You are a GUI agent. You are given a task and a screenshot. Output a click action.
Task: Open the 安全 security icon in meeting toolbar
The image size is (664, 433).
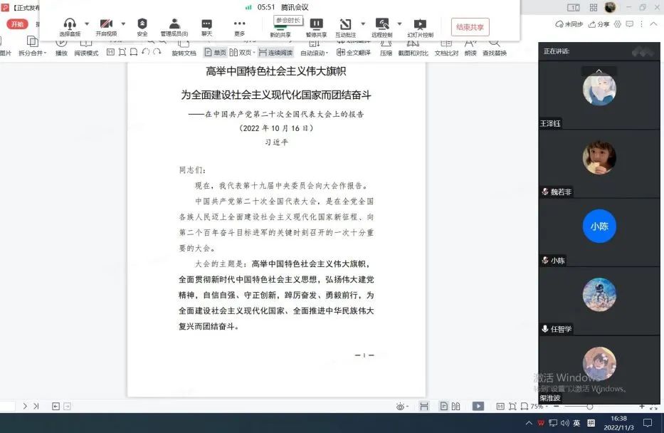pos(142,27)
